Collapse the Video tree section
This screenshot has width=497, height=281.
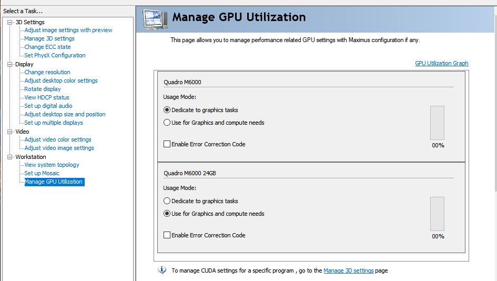point(9,132)
